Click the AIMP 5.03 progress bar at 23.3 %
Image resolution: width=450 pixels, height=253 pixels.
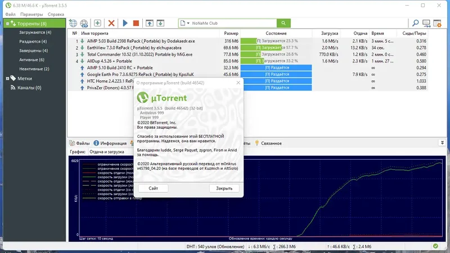click(x=276, y=41)
